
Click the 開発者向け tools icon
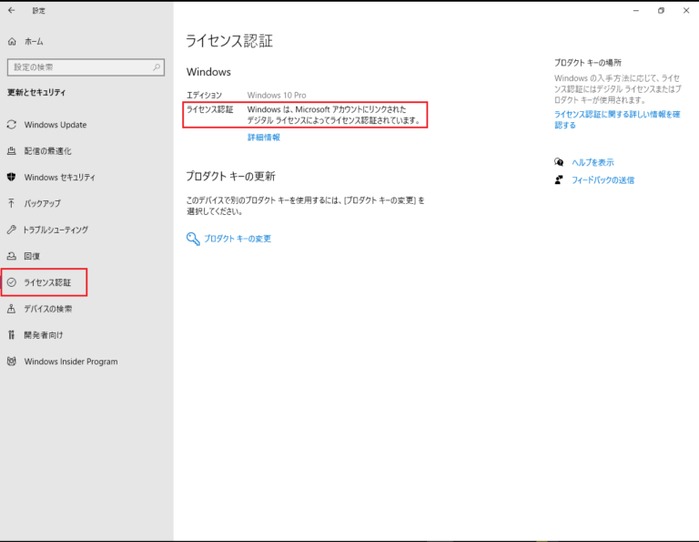tap(12, 335)
